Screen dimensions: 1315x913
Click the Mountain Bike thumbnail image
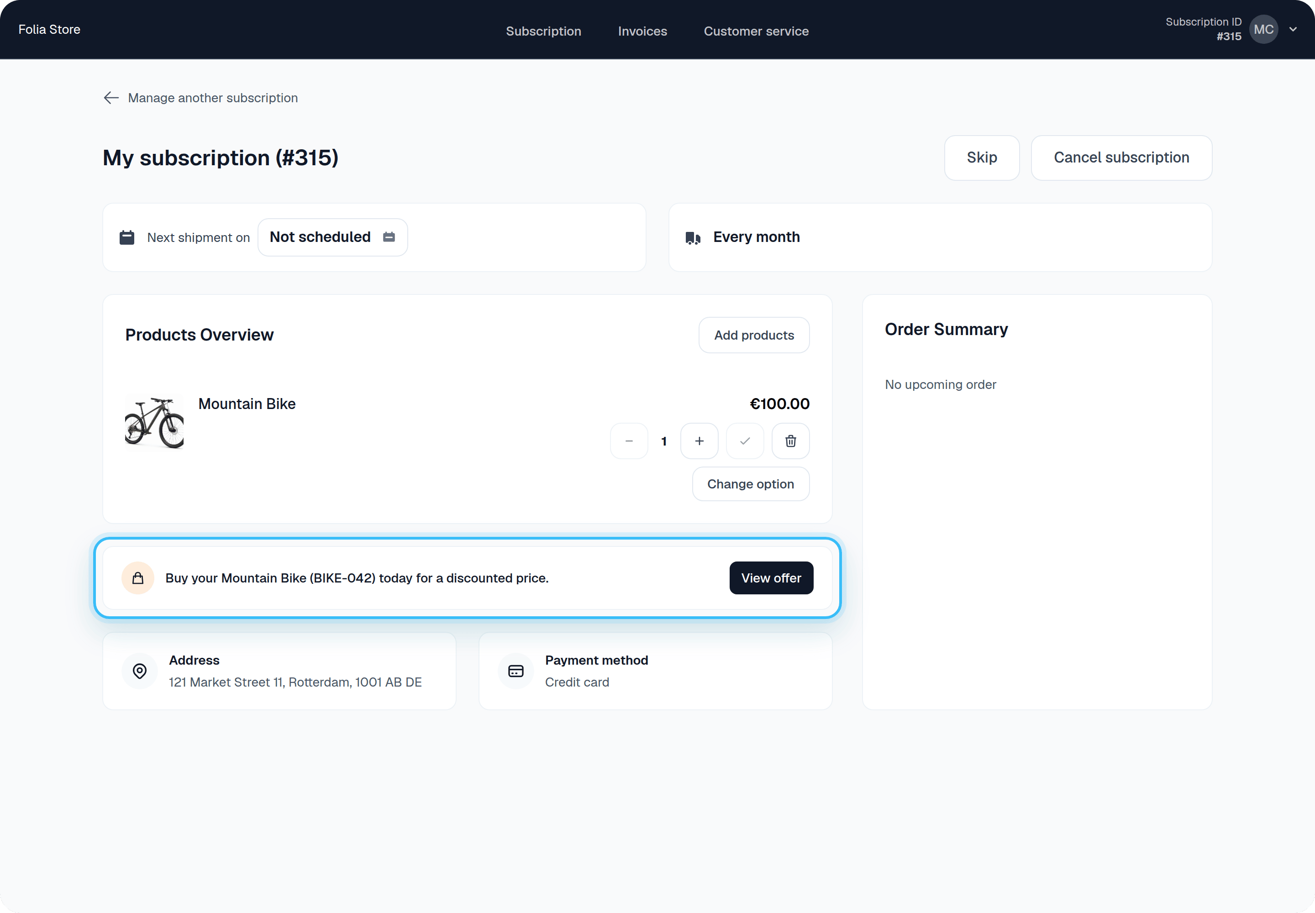[x=154, y=423]
